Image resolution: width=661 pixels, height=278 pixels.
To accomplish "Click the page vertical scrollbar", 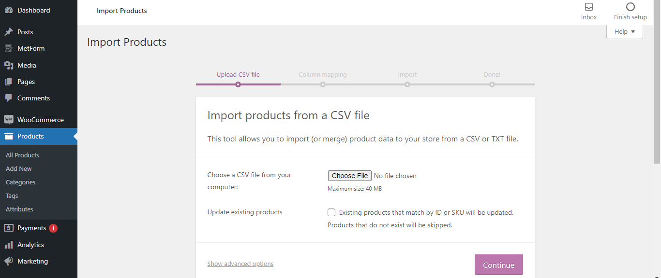I will click(657, 97).
